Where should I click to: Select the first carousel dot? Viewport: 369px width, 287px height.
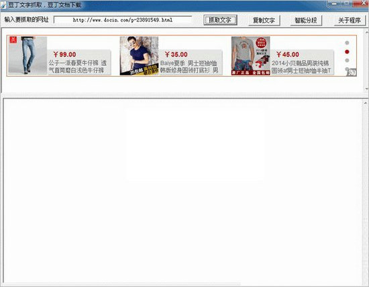click(x=347, y=43)
